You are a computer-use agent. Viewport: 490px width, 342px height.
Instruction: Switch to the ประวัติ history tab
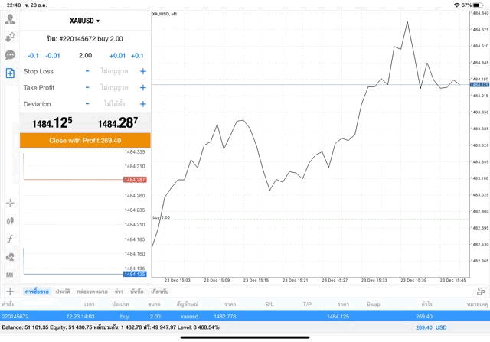pyautogui.click(x=62, y=292)
